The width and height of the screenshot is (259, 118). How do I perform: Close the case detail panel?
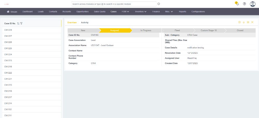[x=252, y=22]
